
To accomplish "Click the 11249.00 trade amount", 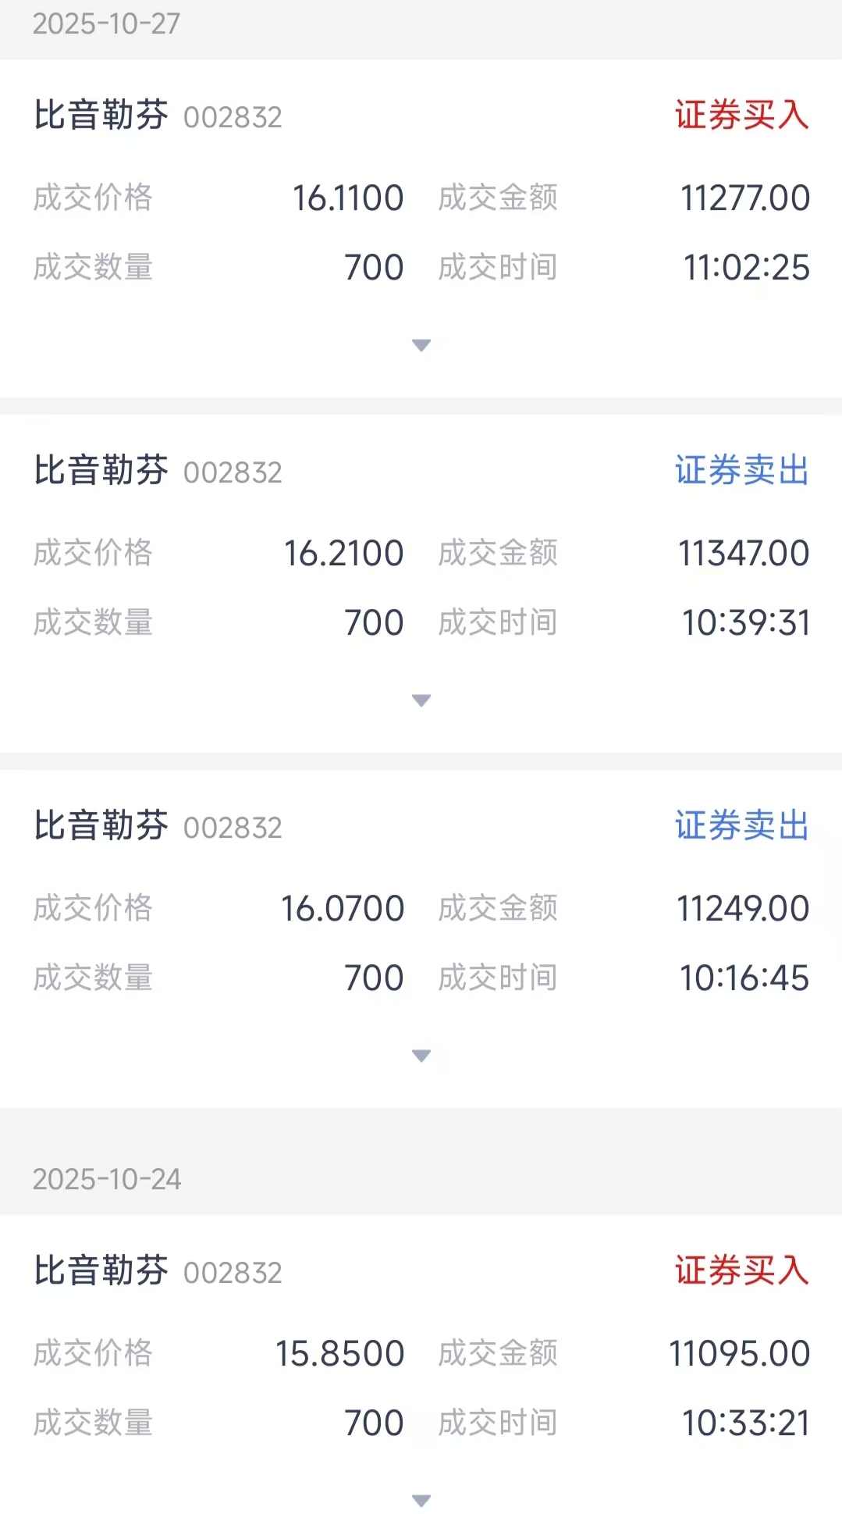I will coord(743,909).
